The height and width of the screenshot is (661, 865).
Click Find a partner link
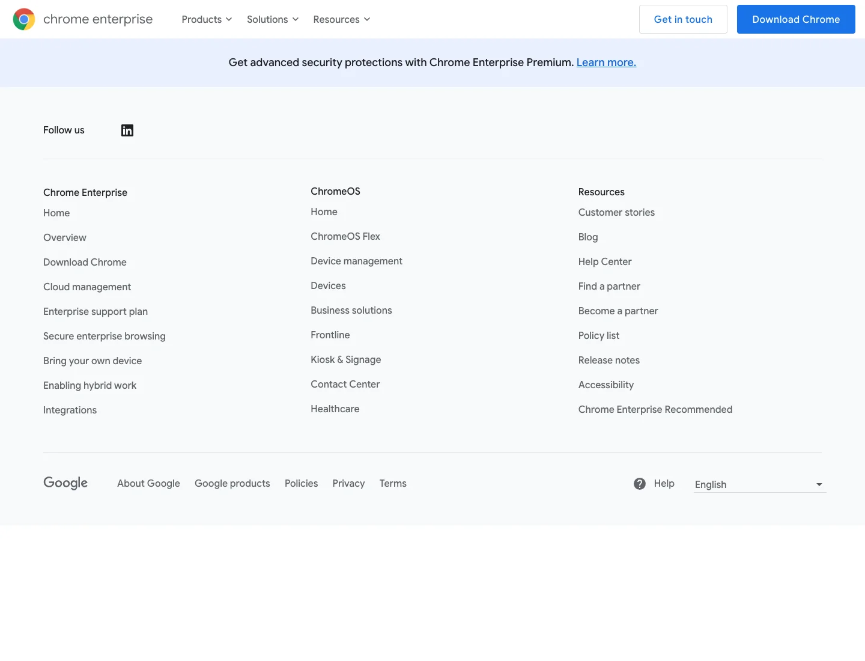[609, 286]
